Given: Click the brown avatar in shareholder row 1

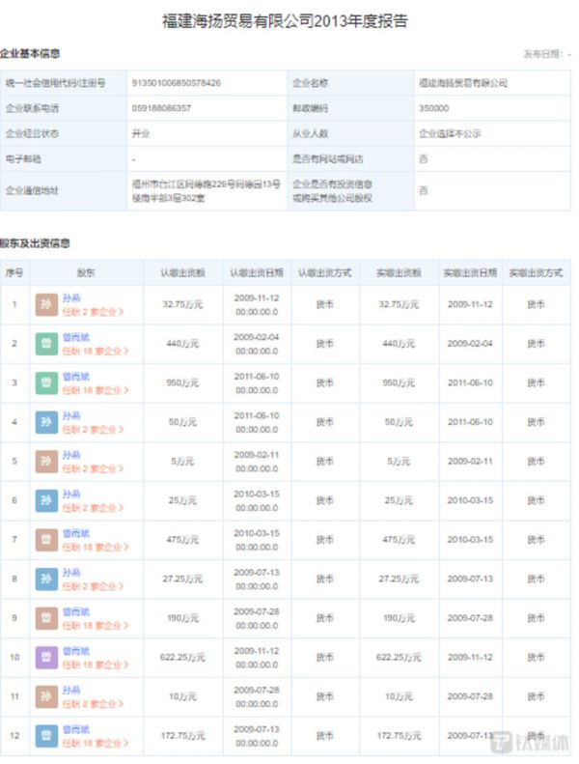Looking at the screenshot, I should coord(46,304).
